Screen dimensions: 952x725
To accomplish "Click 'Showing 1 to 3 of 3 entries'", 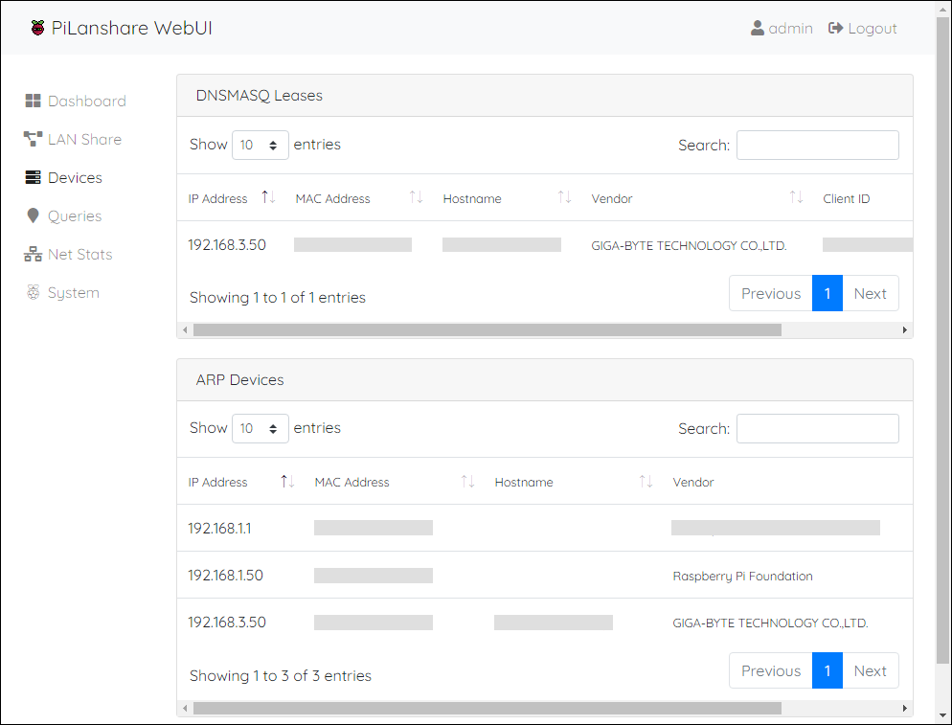I will (x=280, y=675).
